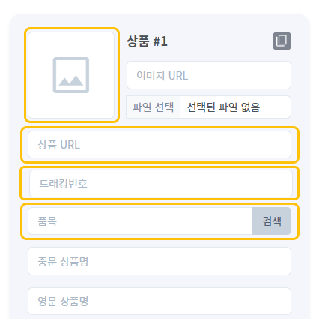Click into the 트래킹번호 field
319x319 pixels.
point(161,183)
